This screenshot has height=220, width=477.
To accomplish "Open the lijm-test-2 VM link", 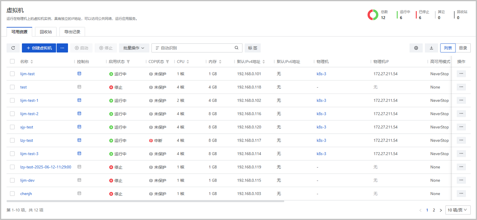I will coord(29,114).
